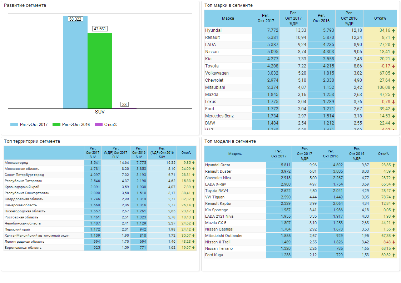401x283 pixels.
Task: Click the Рег.->Окт 2017 legend label
Action: tap(34, 125)
